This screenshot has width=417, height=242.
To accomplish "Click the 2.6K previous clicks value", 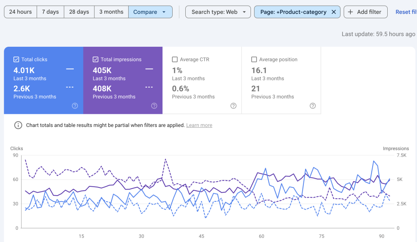I will coord(22,88).
